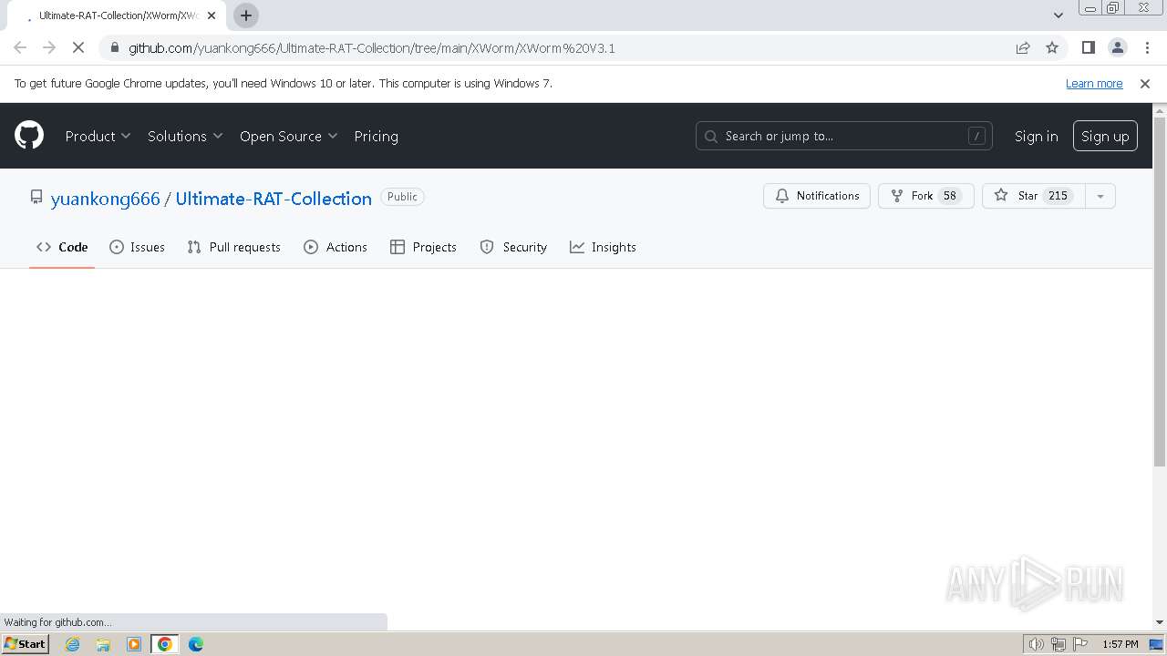Go back to previous page
The height and width of the screenshot is (656, 1167).
coord(20,48)
